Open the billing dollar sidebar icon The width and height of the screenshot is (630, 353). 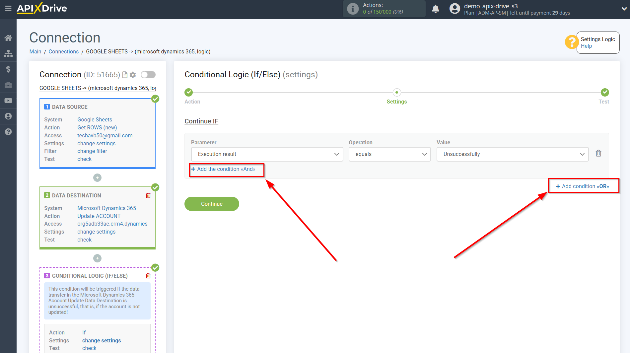pos(8,69)
